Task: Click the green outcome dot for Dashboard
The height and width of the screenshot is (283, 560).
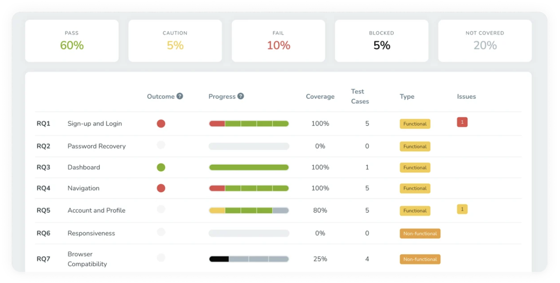Action: click(161, 167)
